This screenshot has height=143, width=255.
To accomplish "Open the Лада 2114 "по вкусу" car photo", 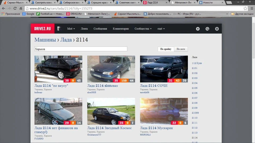I will 58,69.
